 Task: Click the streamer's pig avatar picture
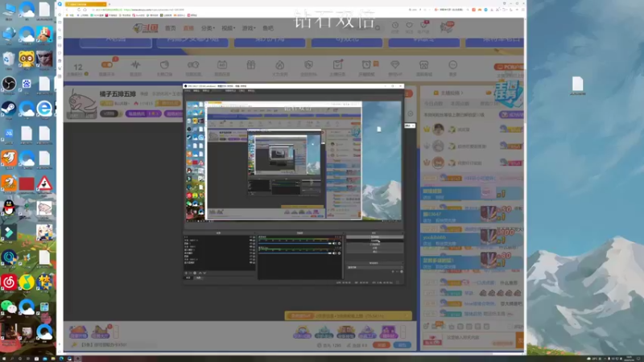pyautogui.click(x=82, y=105)
